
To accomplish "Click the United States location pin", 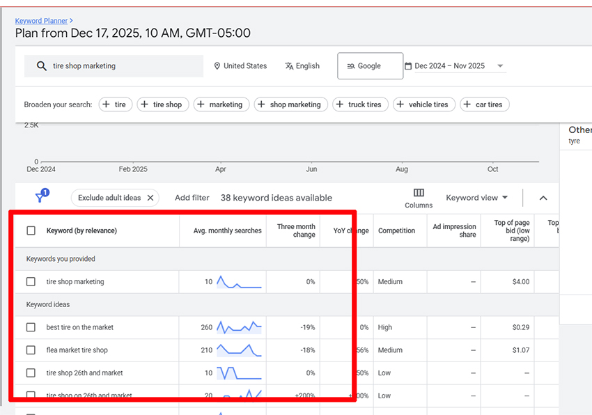I will tap(217, 66).
